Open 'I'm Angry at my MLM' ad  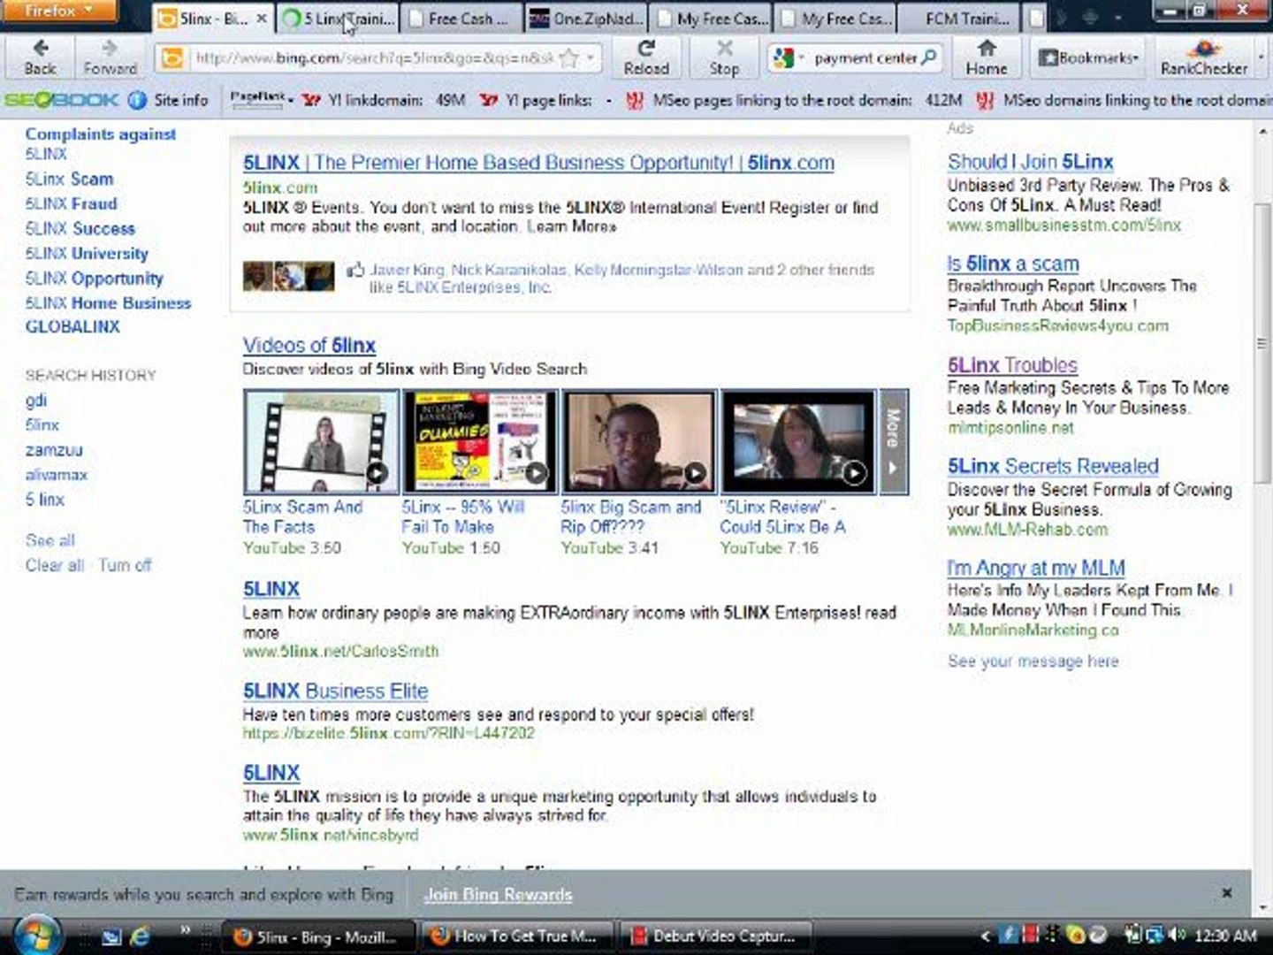(x=1036, y=568)
